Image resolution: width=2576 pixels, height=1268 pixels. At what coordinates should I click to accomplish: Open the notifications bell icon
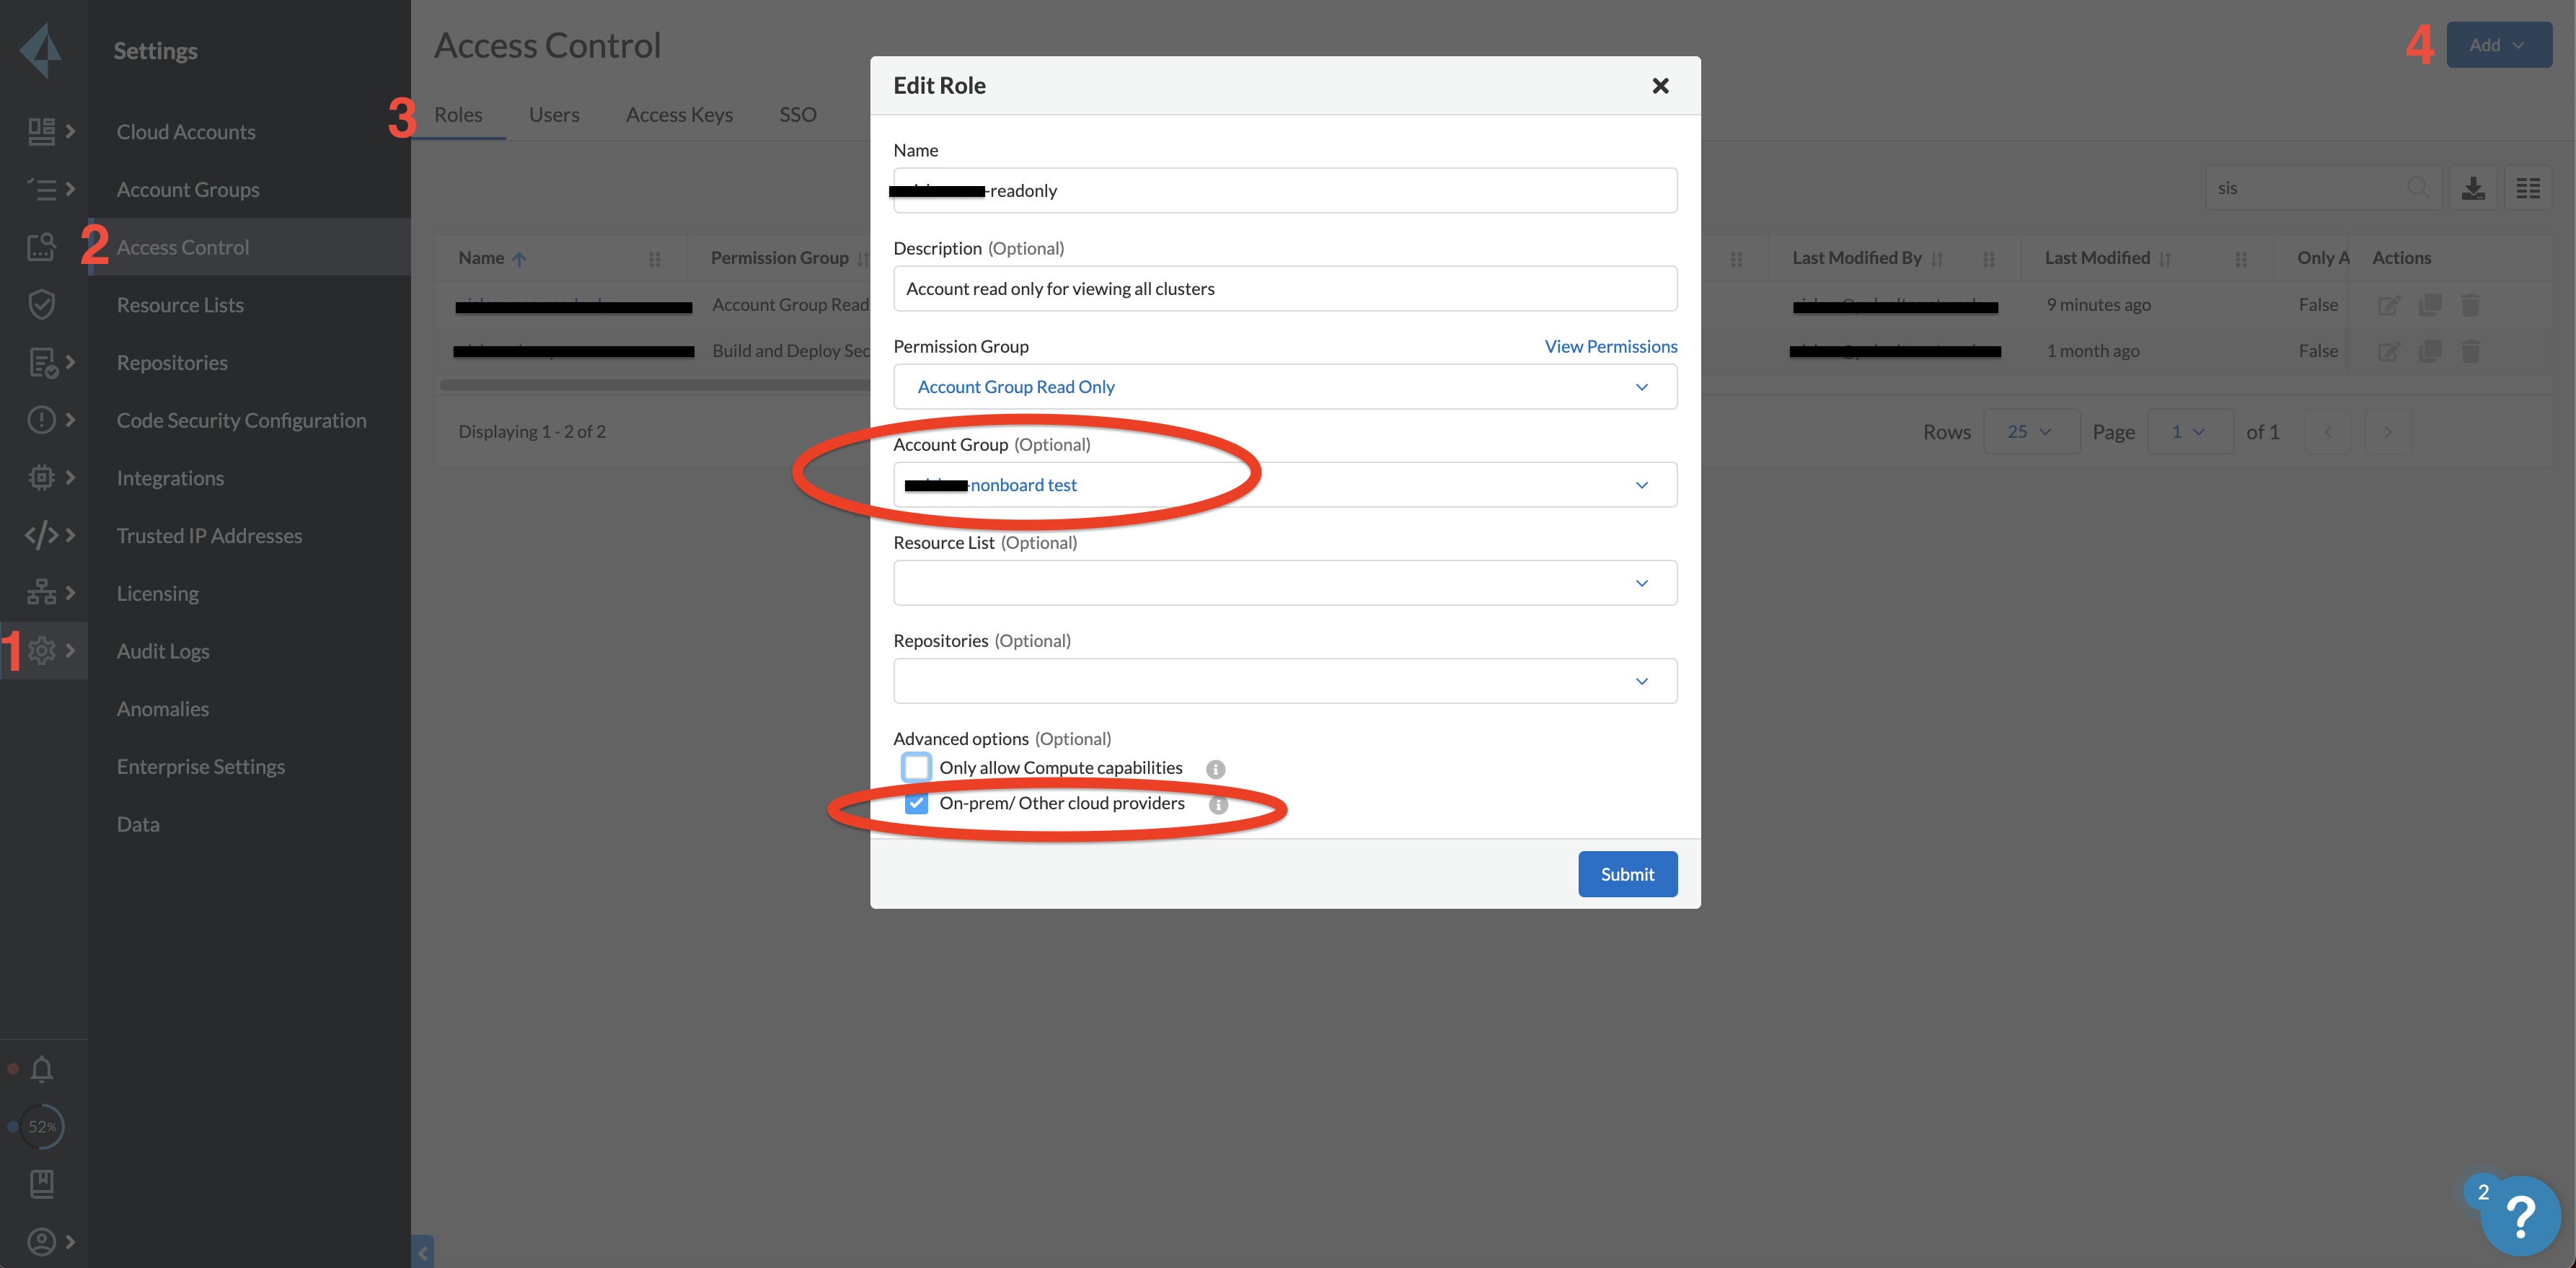(41, 1069)
